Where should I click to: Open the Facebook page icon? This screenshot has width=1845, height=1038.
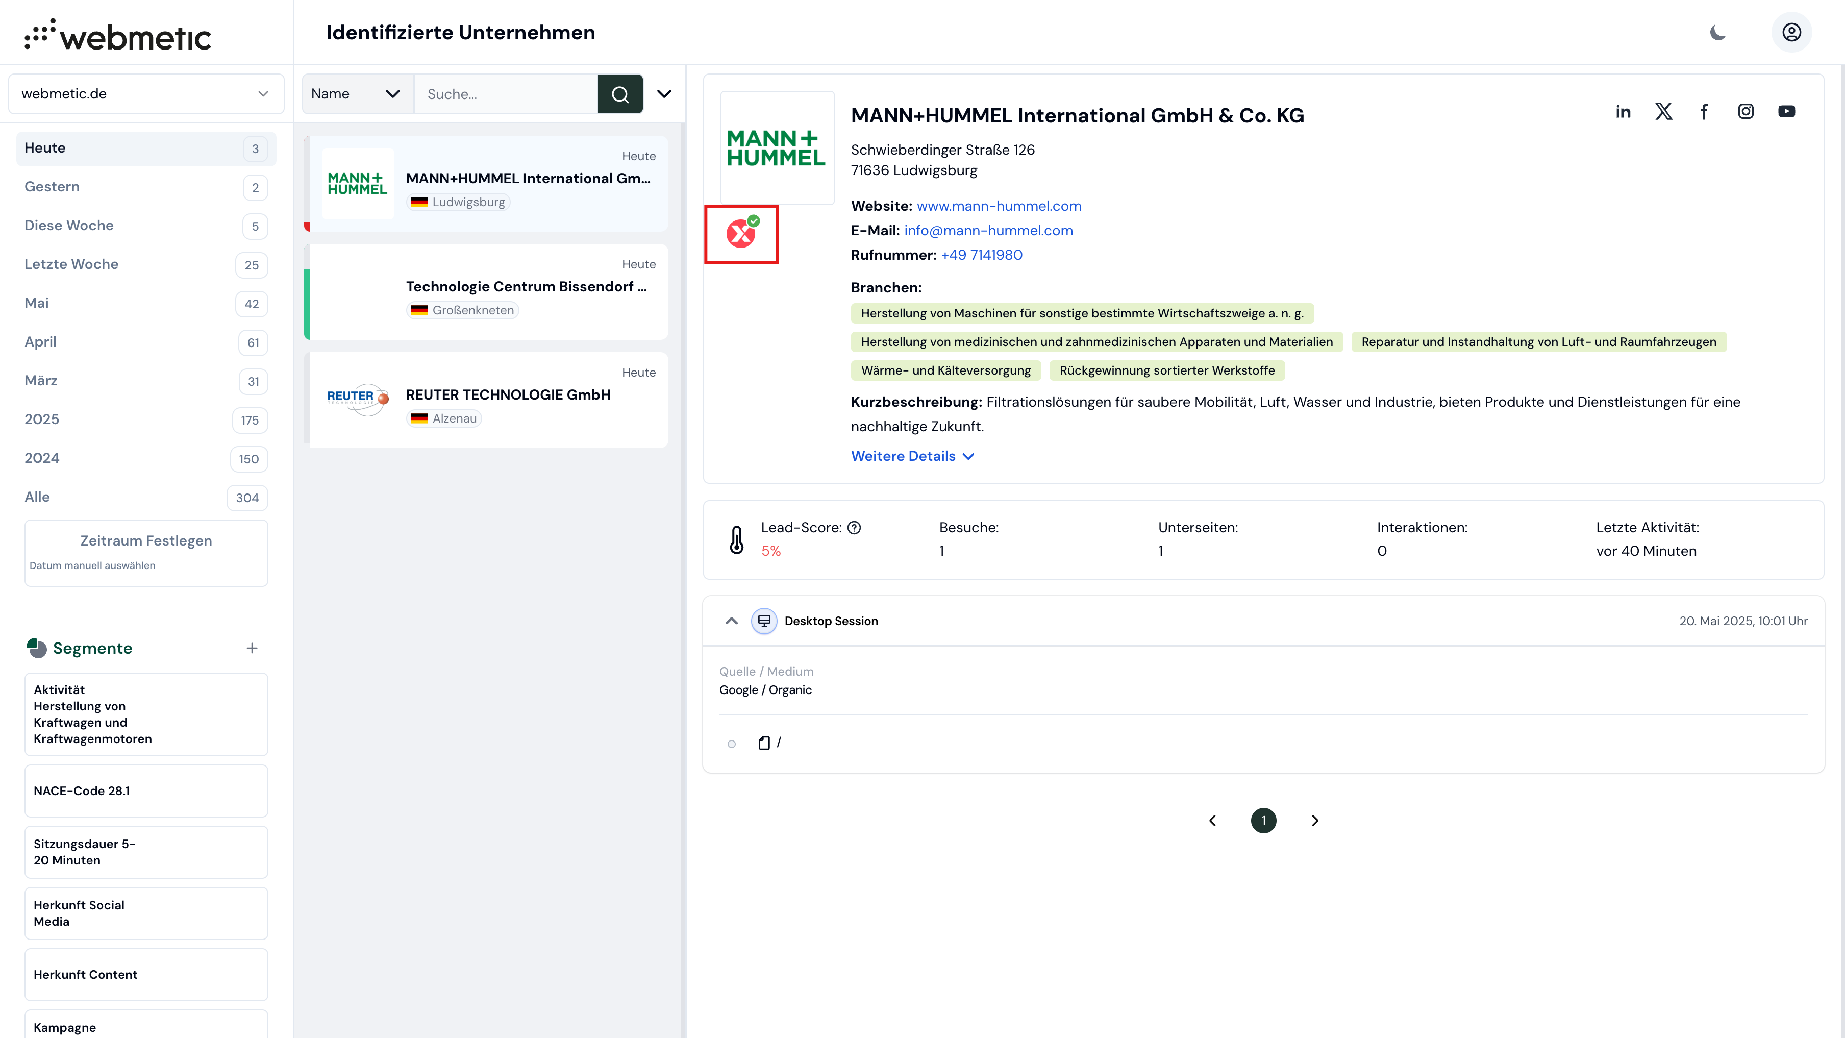pos(1705,112)
